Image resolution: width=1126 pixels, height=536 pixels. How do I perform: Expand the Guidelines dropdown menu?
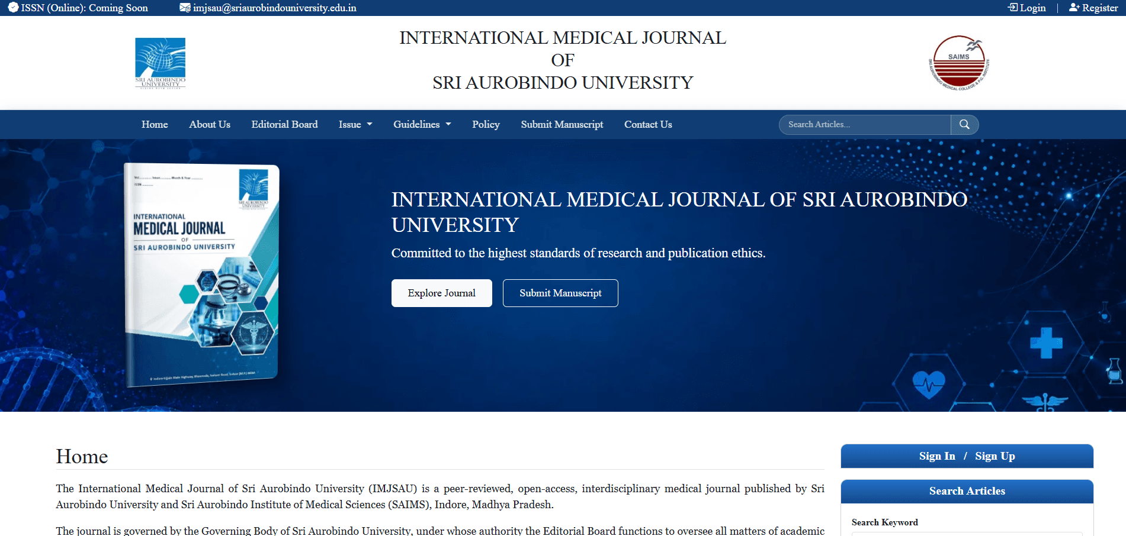tap(422, 124)
